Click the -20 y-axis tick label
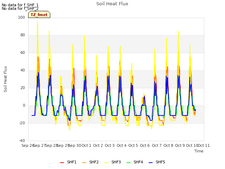This screenshot has width=225, height=169. point(22,123)
